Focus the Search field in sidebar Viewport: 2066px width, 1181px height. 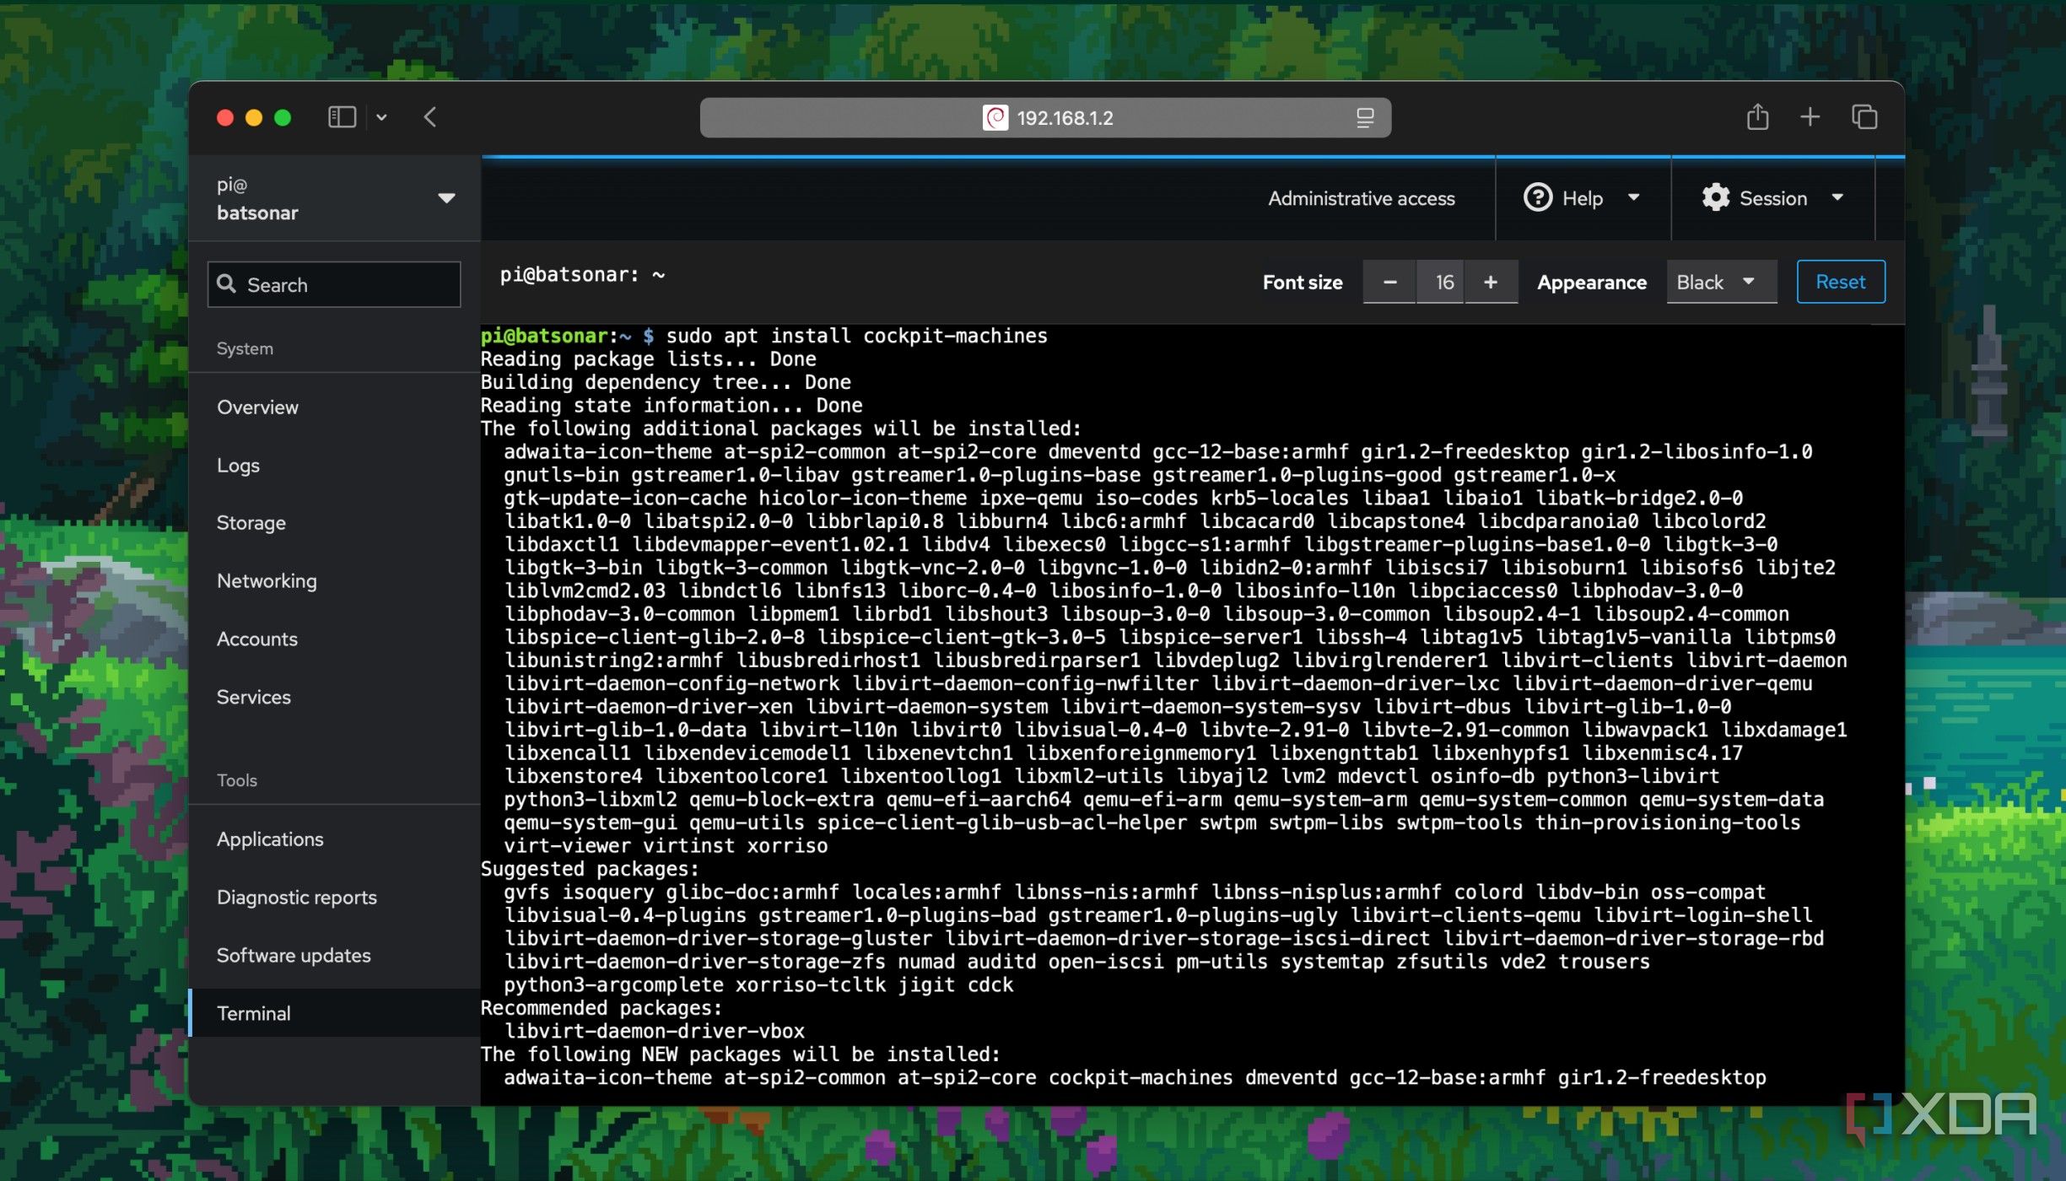pos(334,284)
